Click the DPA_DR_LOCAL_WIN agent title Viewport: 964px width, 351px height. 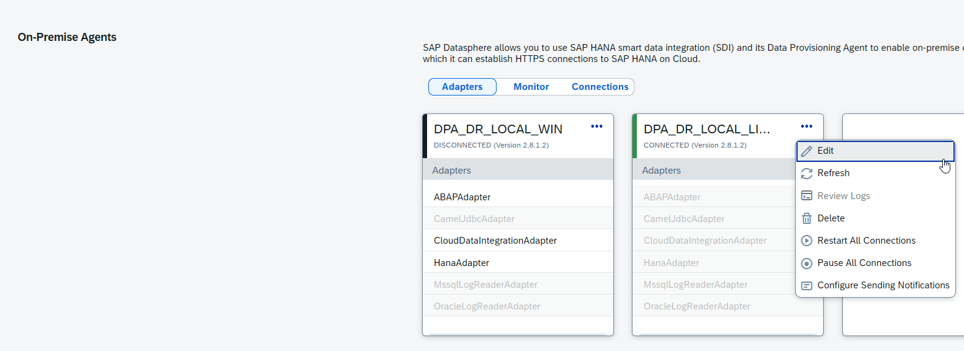498,130
